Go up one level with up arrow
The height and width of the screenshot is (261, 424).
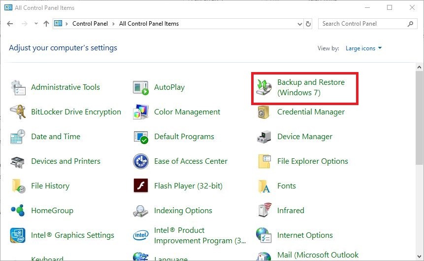click(46, 24)
